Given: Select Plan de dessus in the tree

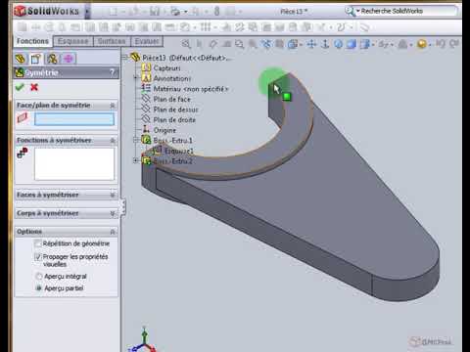Looking at the screenshot, I should pyautogui.click(x=175, y=110).
